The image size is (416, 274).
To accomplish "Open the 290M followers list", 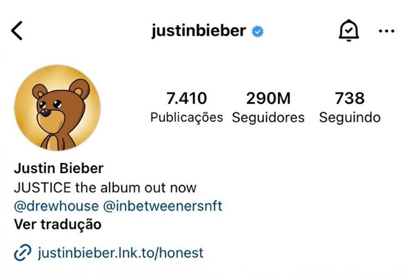I will point(268,98).
